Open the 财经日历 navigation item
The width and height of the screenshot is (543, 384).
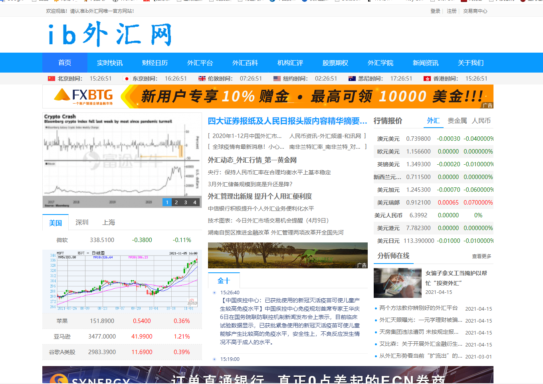click(x=155, y=63)
